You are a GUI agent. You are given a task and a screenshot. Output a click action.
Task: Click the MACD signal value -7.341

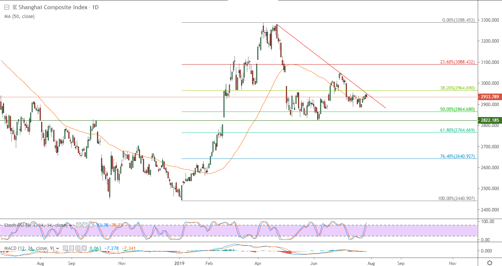click(x=129, y=248)
